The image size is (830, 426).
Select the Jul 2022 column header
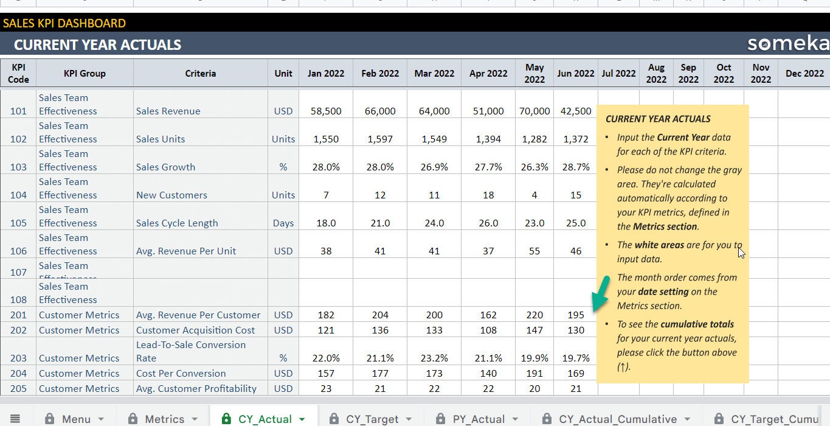coord(618,73)
